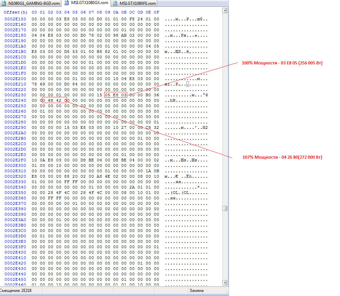The image size is (340, 296).
Task: Click byte 1A in row 0002E310
Action: [148, 171]
